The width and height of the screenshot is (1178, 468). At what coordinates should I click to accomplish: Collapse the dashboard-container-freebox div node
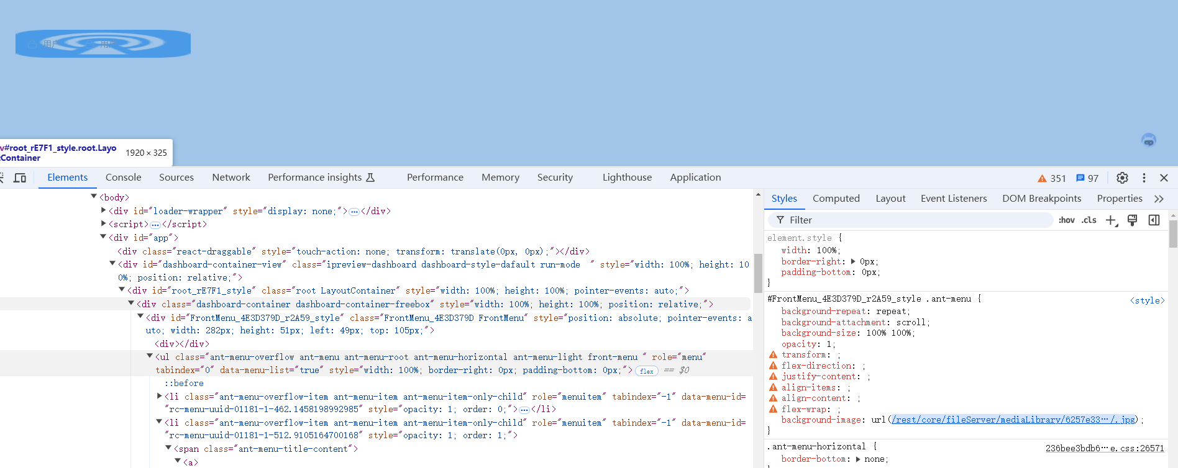tap(131, 303)
